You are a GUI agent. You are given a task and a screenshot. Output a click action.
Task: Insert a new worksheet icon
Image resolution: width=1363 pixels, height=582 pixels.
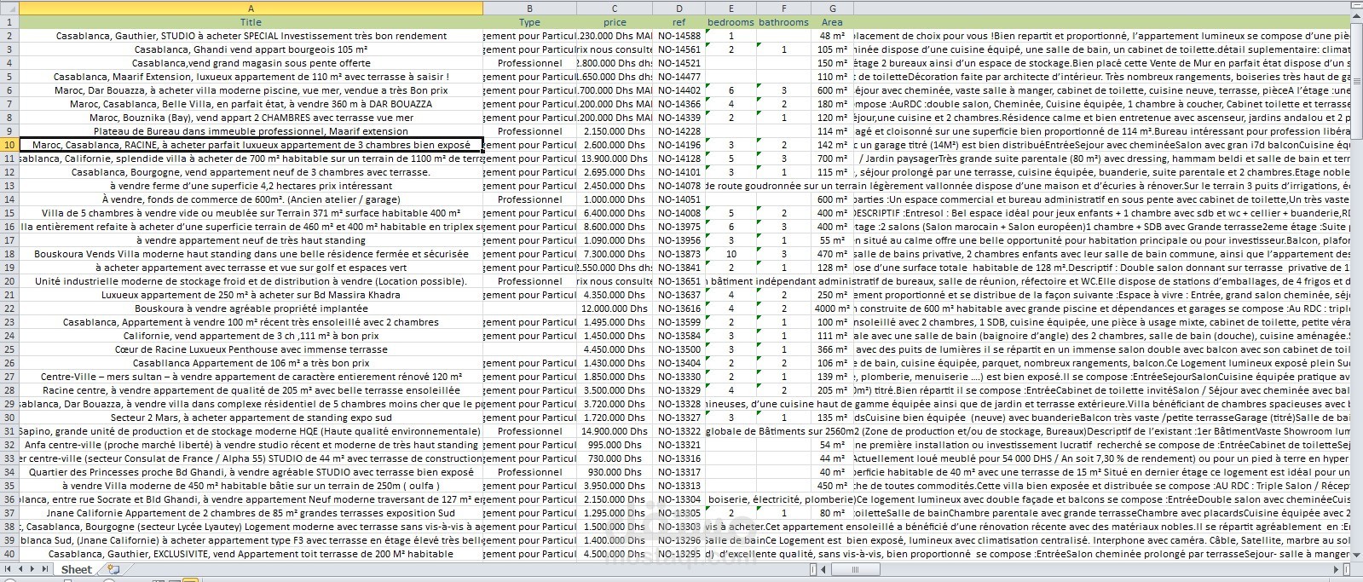coord(113,569)
